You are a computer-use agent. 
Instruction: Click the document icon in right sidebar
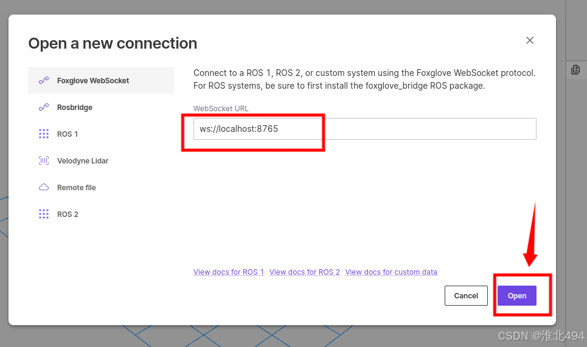[x=576, y=69]
